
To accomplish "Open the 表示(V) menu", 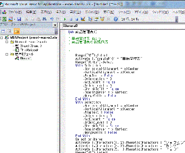I will pyautogui.click(x=46, y=12).
